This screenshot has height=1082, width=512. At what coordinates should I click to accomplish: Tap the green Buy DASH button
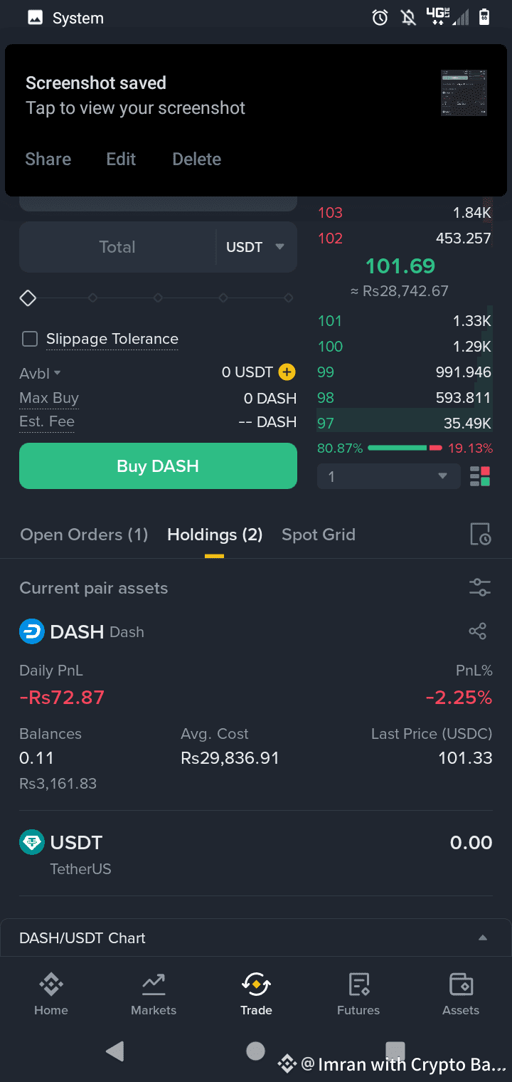pos(158,466)
